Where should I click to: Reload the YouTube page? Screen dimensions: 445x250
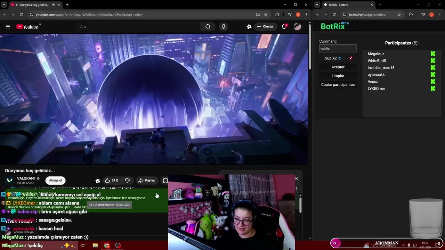pyautogui.click(x=21, y=15)
